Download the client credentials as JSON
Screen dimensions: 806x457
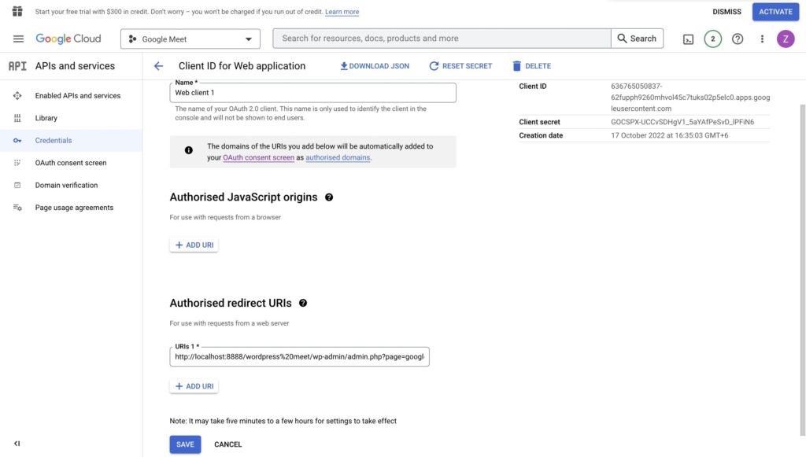tap(374, 65)
